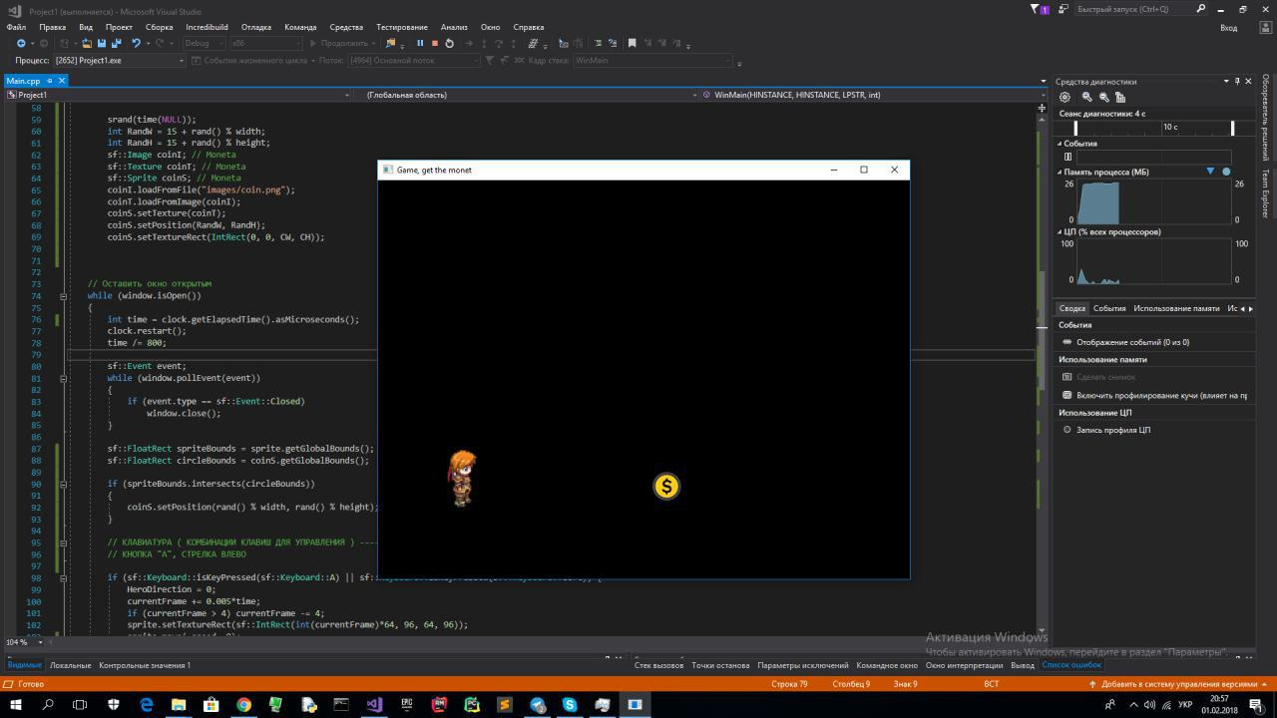Collapse the spriteBounds.intersects if block
This screenshot has height=718, width=1277.
63,484
